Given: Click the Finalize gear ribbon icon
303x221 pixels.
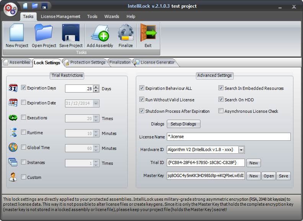Looking at the screenshot, I should point(125,36).
